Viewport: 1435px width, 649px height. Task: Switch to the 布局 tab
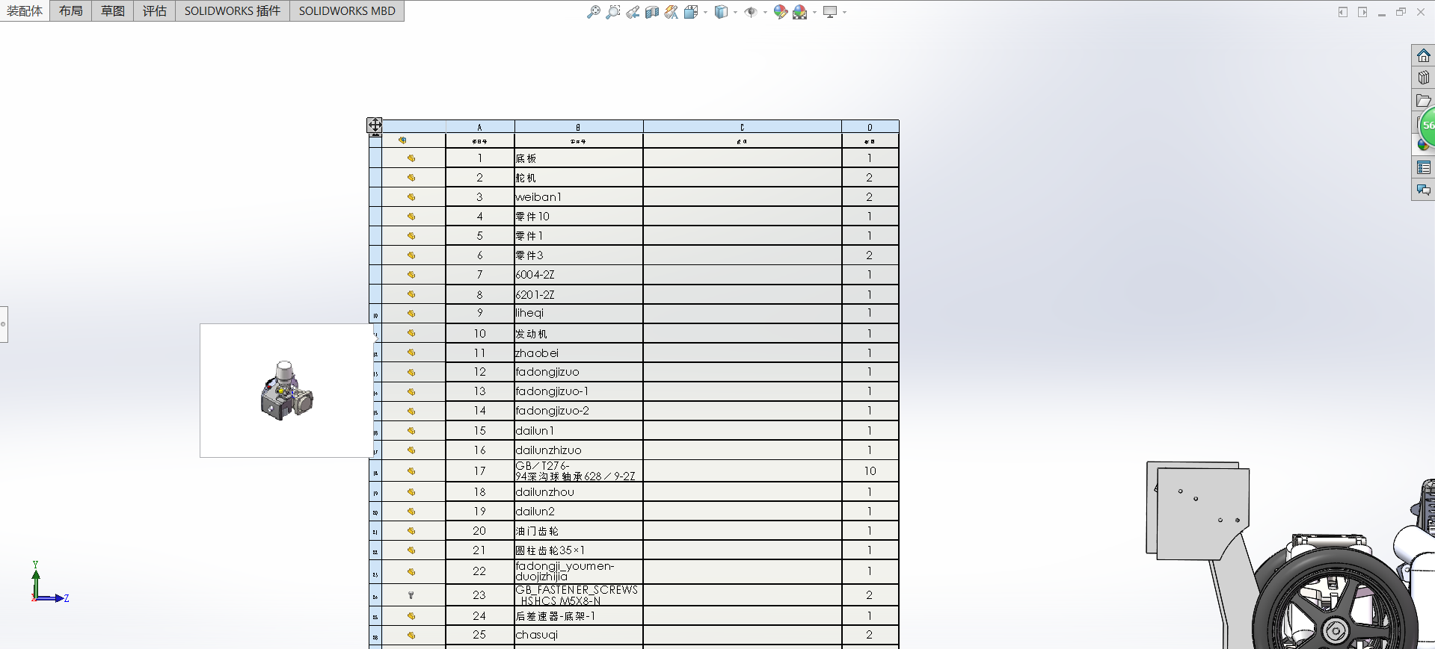[x=71, y=10]
